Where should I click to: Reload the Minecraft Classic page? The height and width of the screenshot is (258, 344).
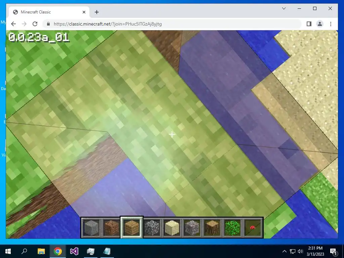[x=35, y=24]
